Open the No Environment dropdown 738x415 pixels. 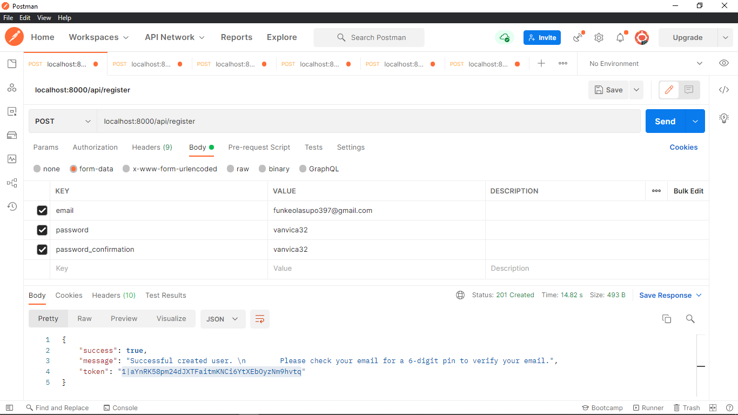(x=645, y=63)
